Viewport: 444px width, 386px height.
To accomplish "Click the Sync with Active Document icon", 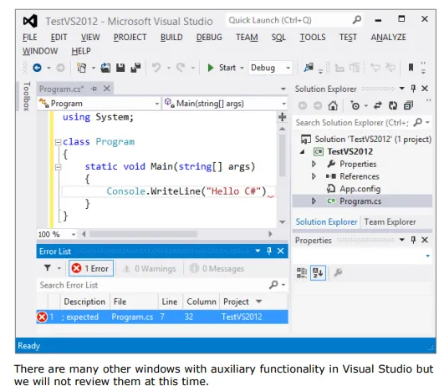I will [377, 106].
